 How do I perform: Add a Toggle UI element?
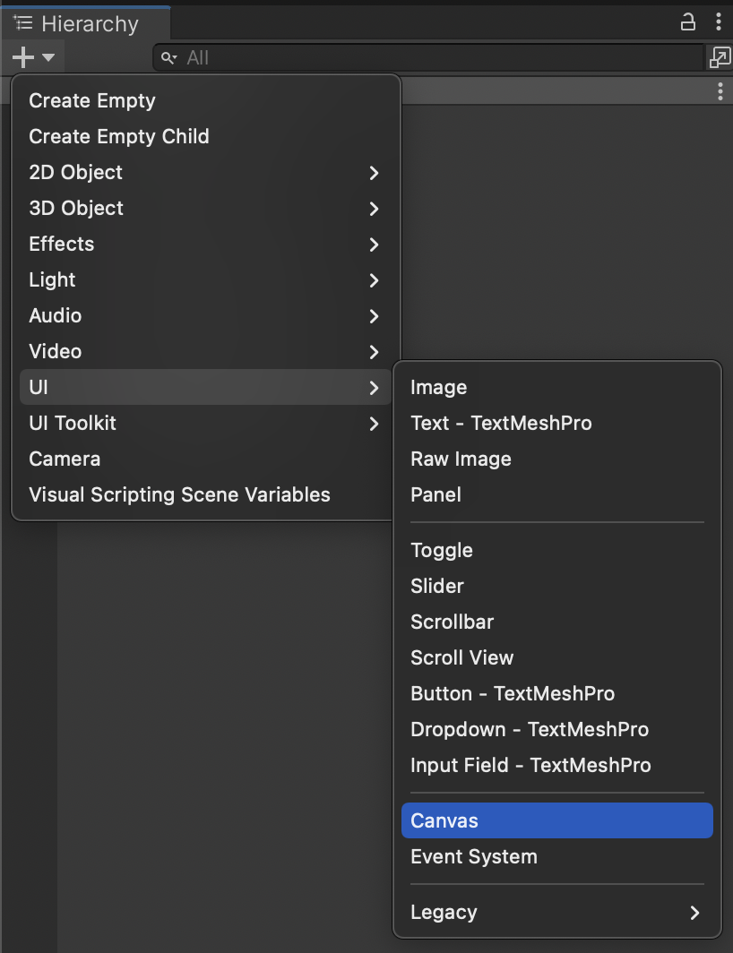click(442, 550)
